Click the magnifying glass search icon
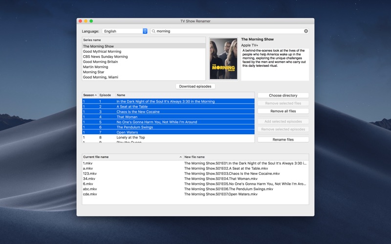The height and width of the screenshot is (244, 391). pos(153,31)
